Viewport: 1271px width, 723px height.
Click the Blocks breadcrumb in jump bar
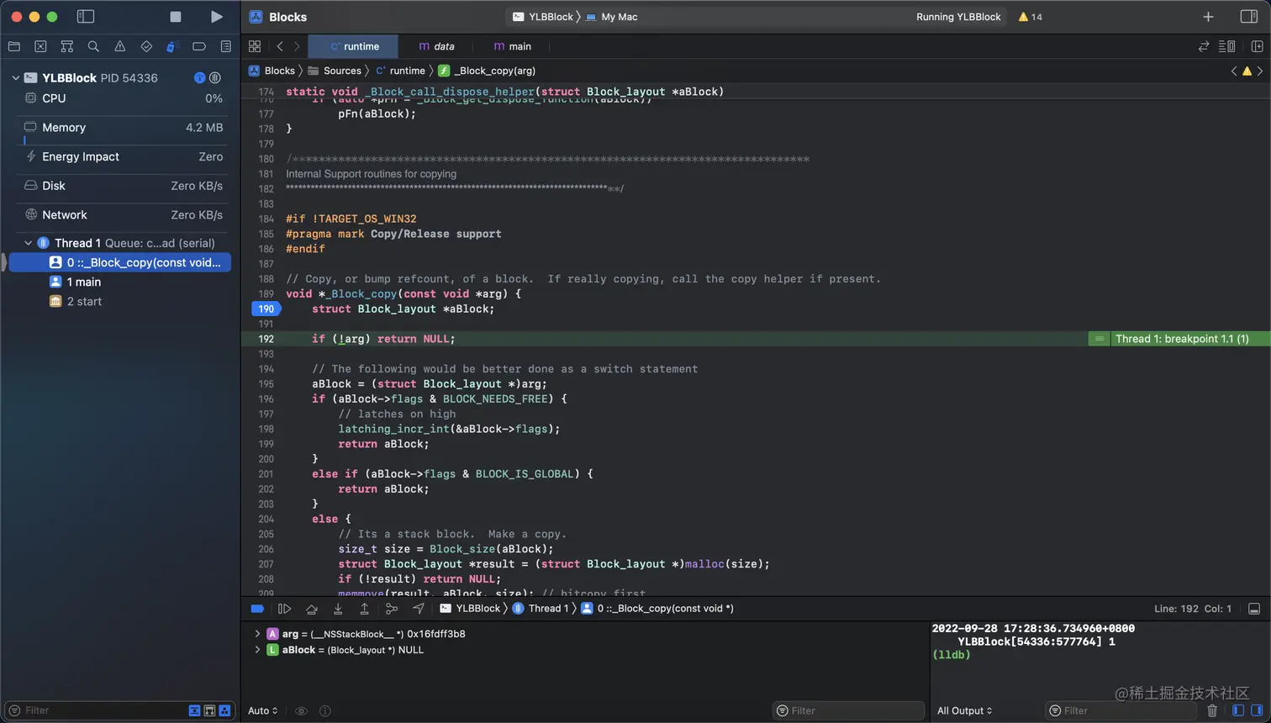coord(272,71)
